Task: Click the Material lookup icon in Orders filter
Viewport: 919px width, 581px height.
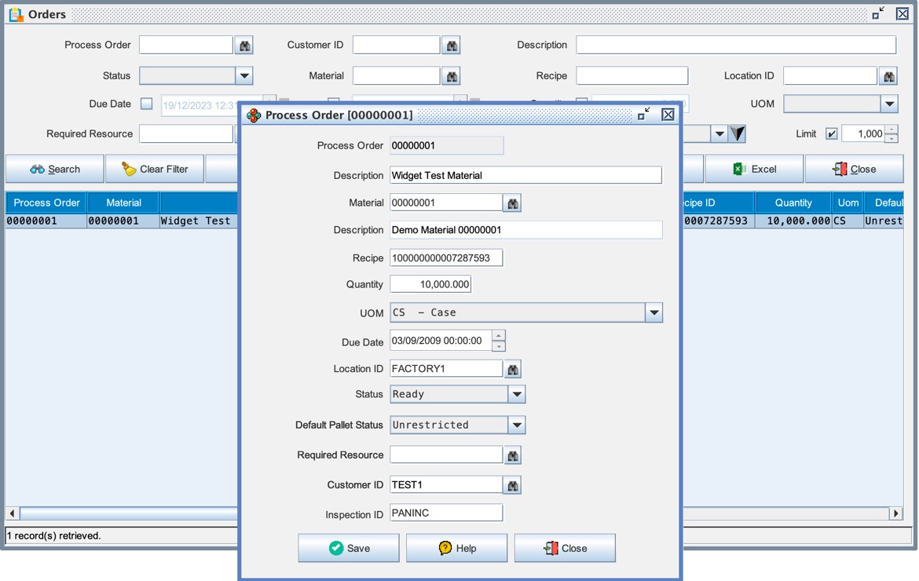Action: 452,76
